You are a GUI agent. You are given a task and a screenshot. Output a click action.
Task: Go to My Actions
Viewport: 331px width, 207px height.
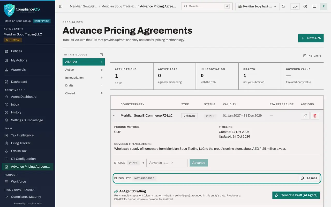point(27,60)
